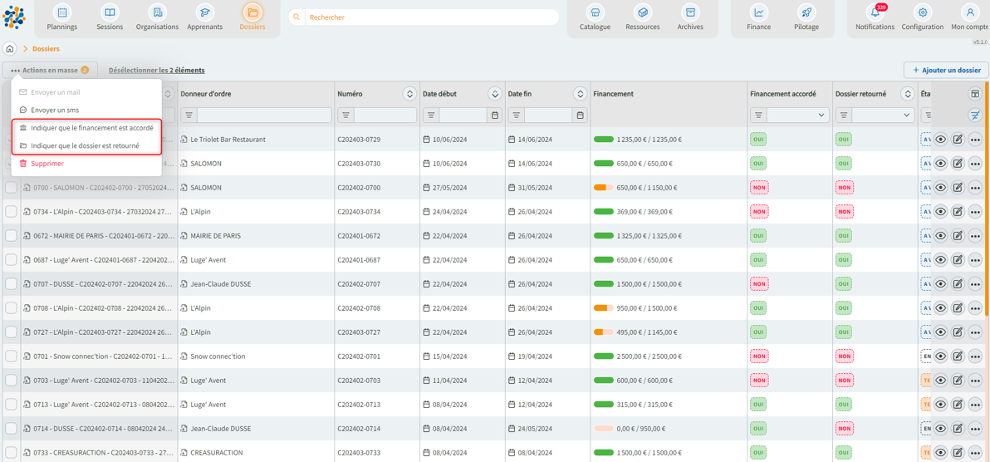Open the Finance module
Screen dimensions: 990x462
[759, 18]
